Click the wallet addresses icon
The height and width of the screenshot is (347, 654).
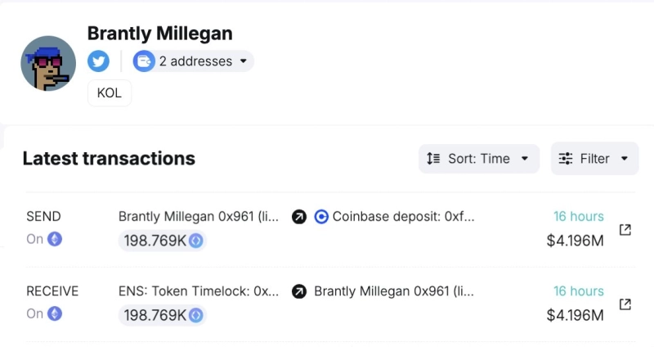(x=144, y=61)
